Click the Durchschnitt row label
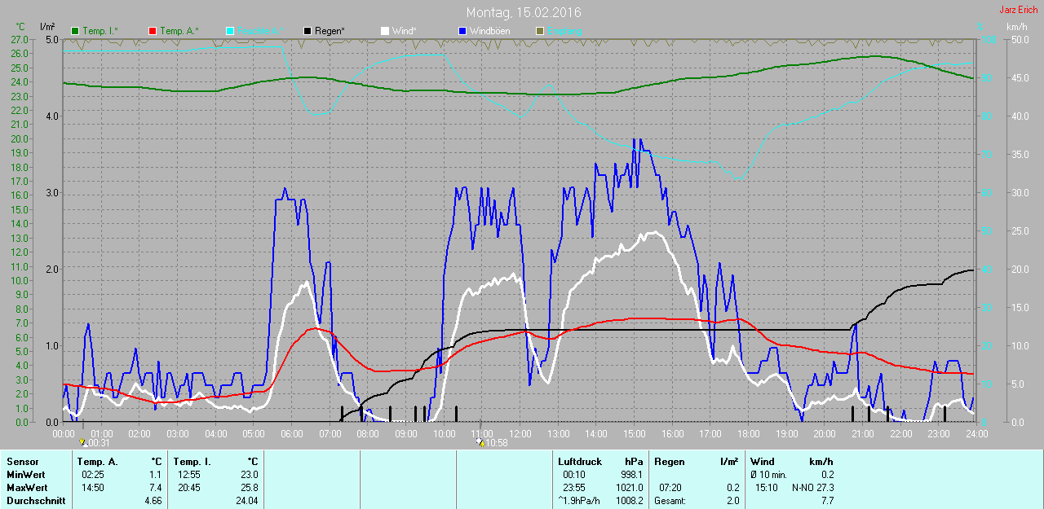Screen dimensions: 1044x509 [x=36, y=501]
